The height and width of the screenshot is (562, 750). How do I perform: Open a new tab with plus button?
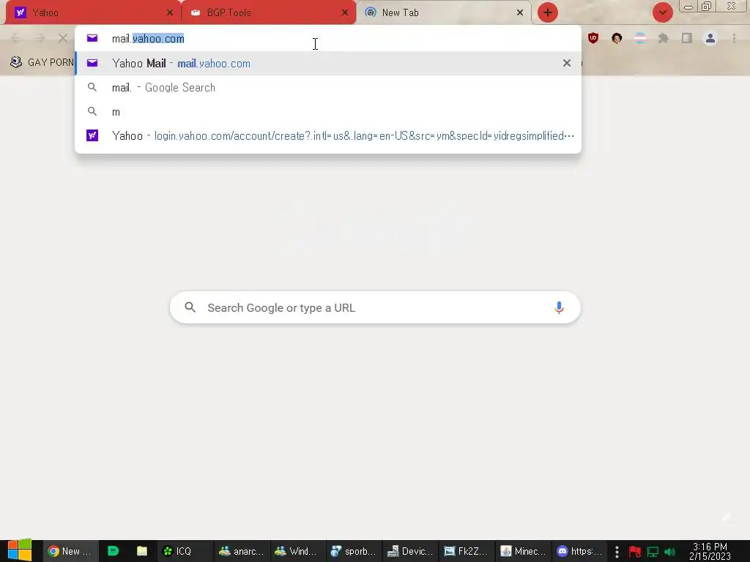(x=548, y=12)
